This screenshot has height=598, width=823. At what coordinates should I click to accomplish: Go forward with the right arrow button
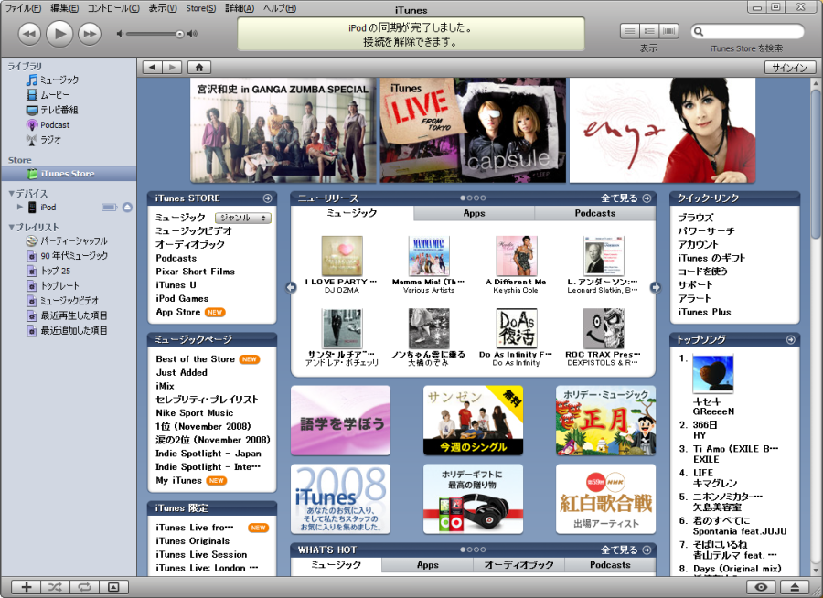pos(172,67)
